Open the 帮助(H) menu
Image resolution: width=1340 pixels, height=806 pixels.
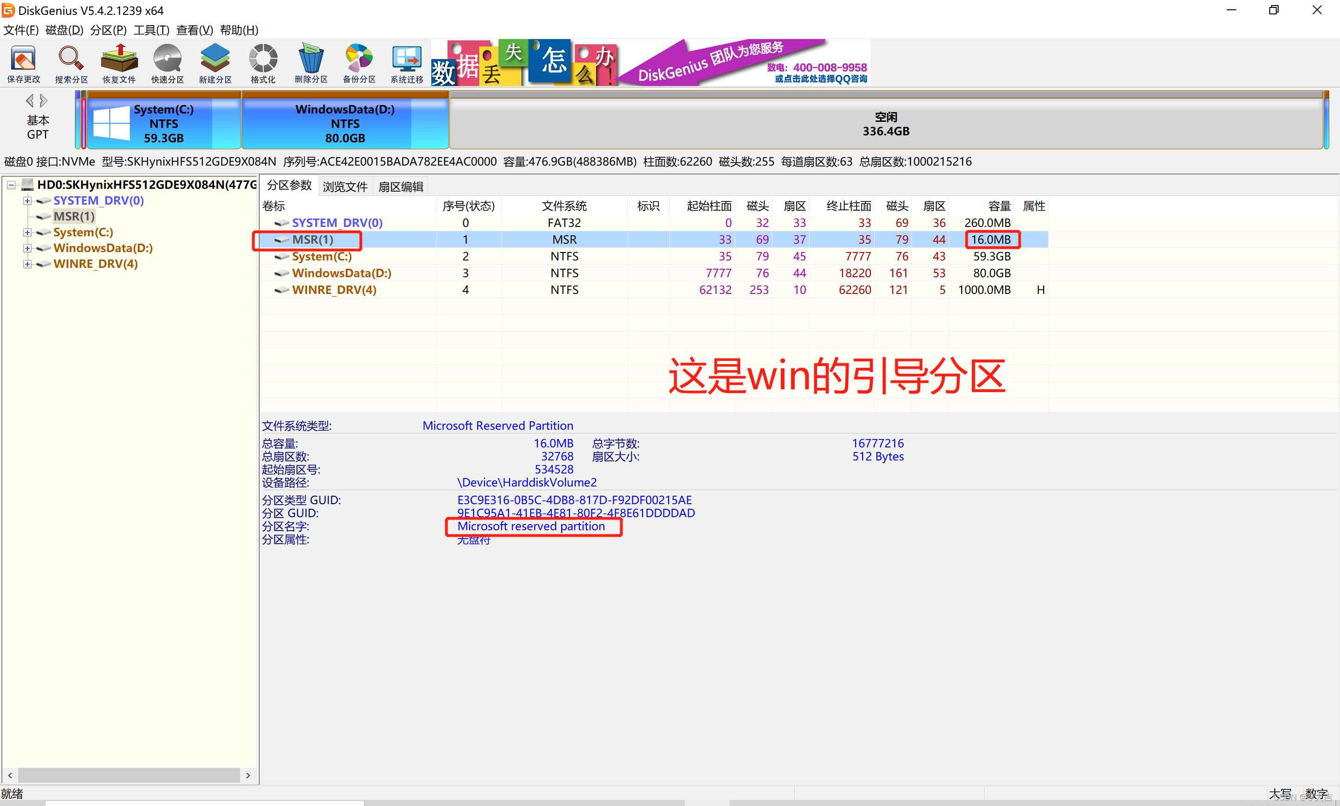tap(239, 30)
